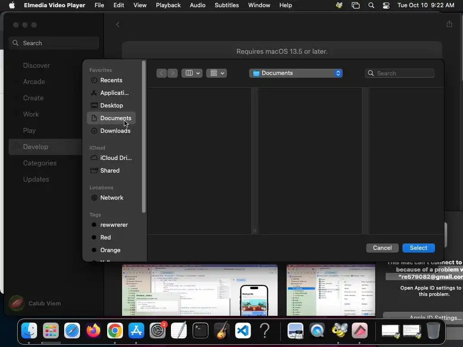
Task: Open Recents in the file dialog sidebar
Action: coord(111,80)
